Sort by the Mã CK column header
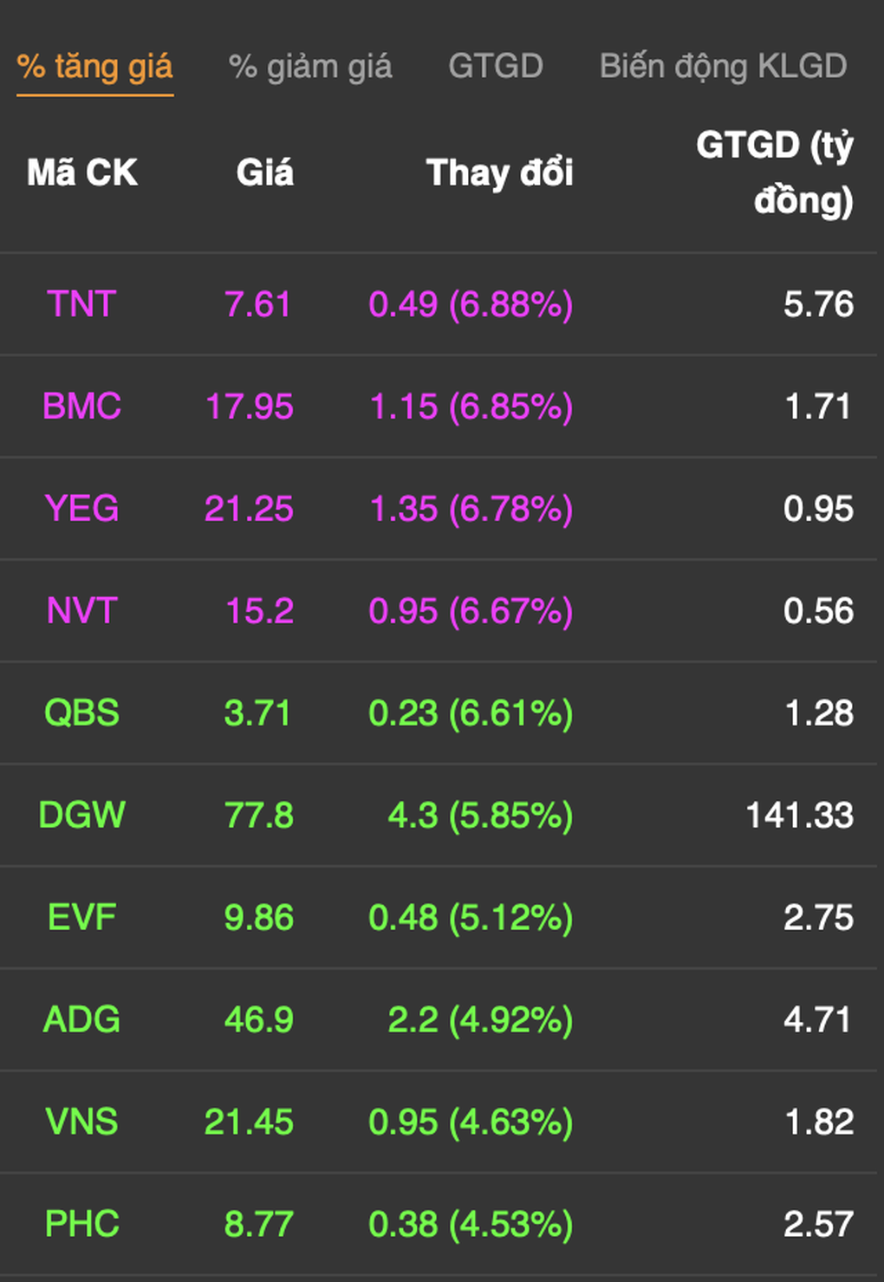Screen dimensions: 884x1282 [82, 172]
